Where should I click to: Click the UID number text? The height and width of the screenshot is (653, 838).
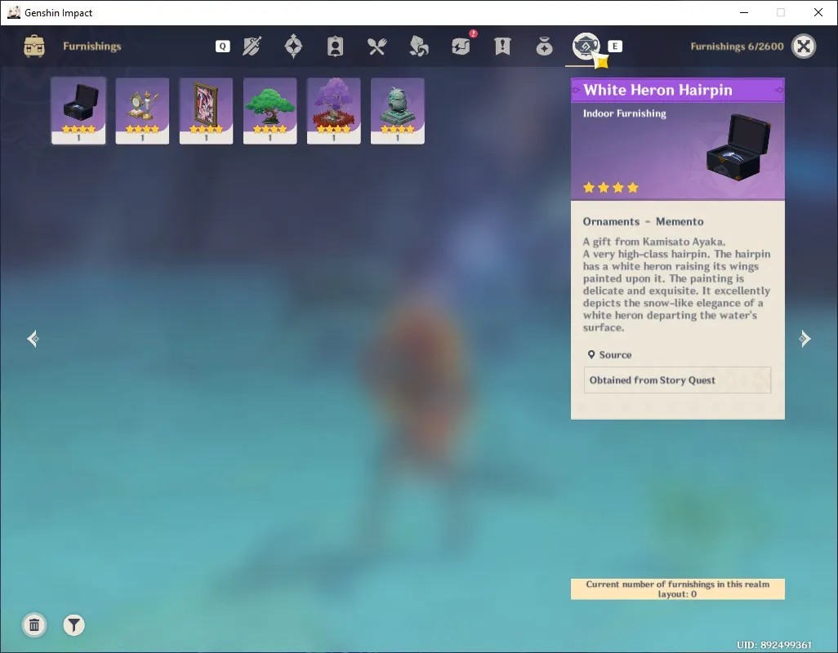click(x=773, y=645)
